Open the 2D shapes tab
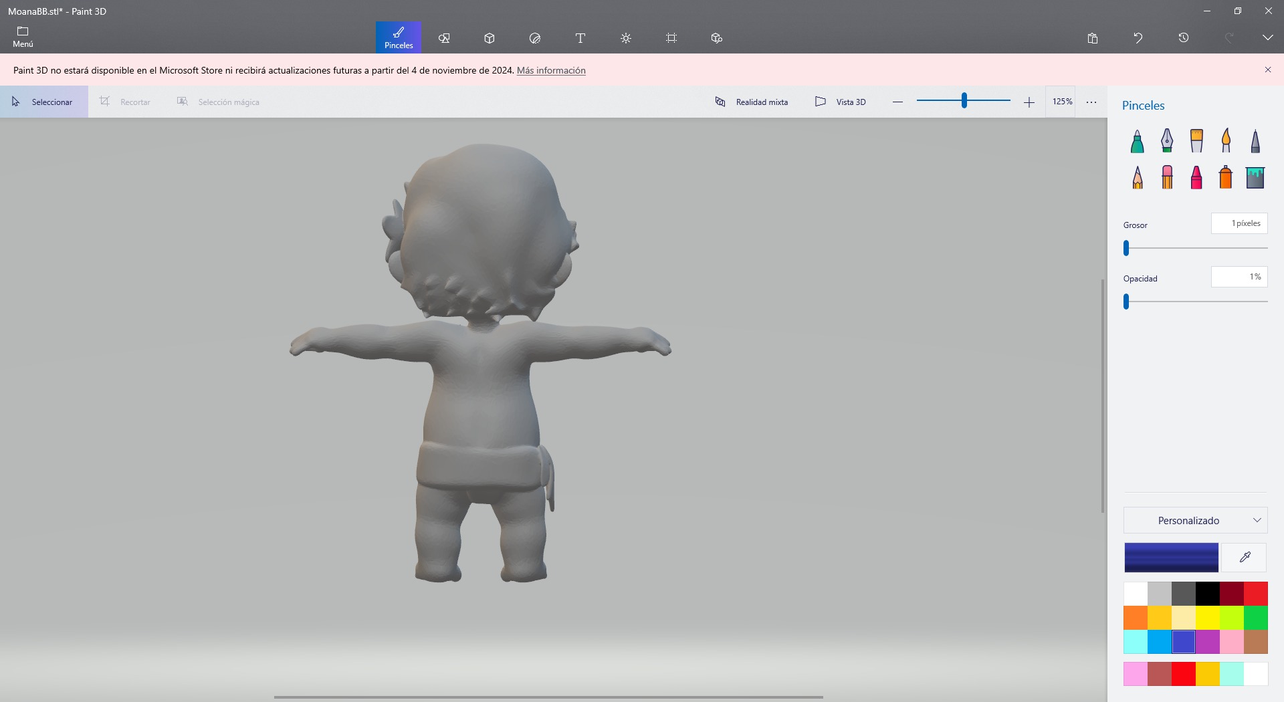This screenshot has width=1284, height=702. click(x=444, y=38)
